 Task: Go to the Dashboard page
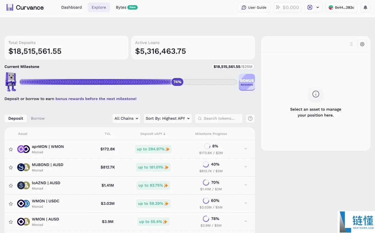pyautogui.click(x=72, y=8)
